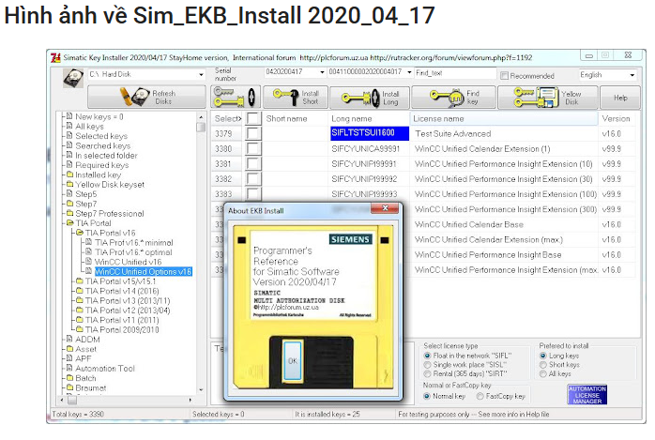655x440 pixels.
Task: Click the Long name column header
Action: 370,118
